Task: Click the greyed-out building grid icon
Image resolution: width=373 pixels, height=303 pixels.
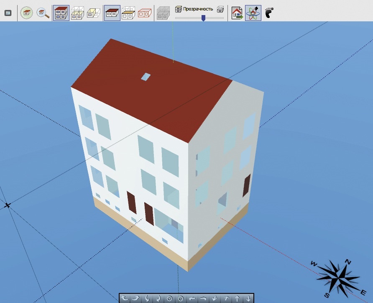Action: [163, 13]
